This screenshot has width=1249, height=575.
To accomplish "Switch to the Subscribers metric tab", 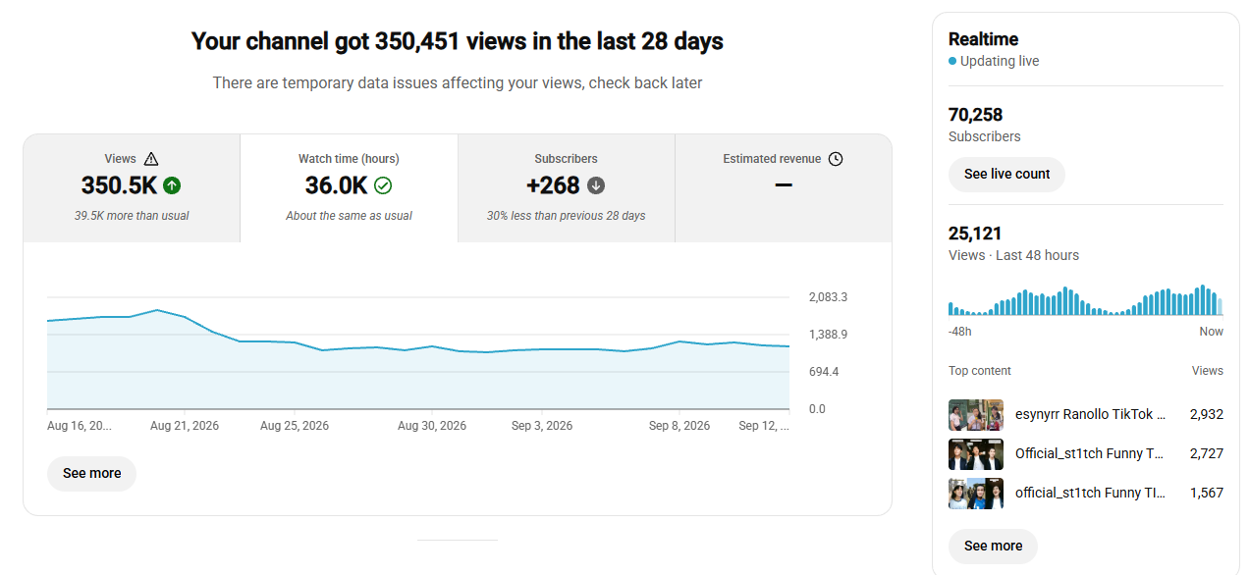I will (567, 188).
